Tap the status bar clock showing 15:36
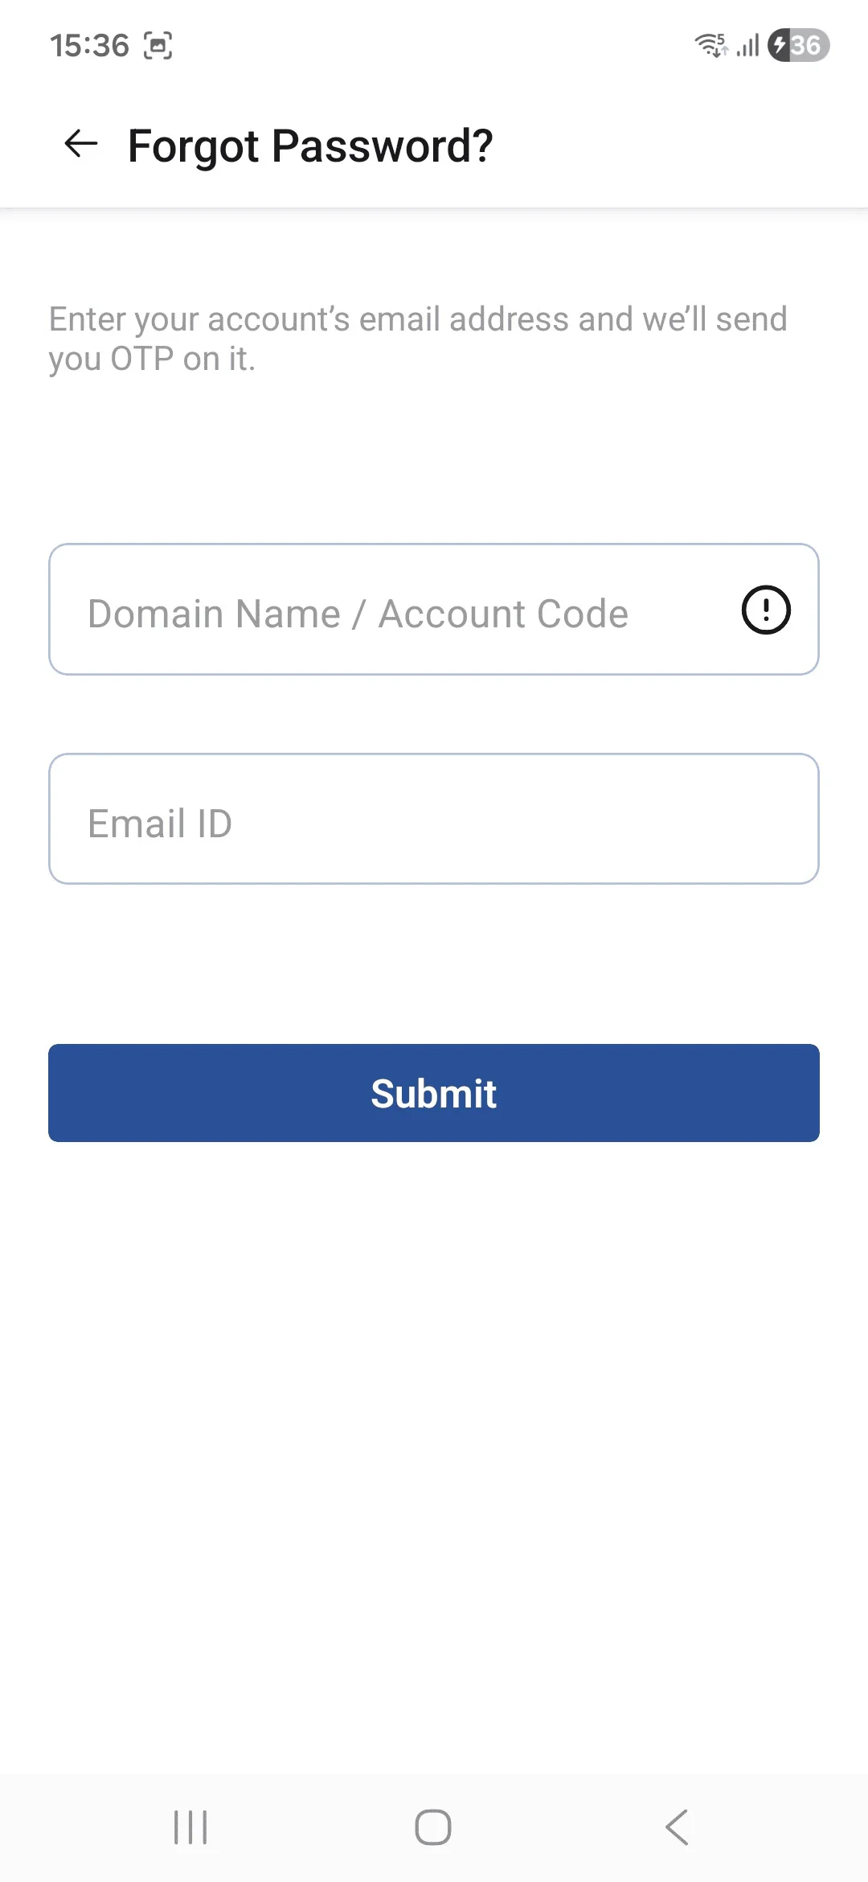The height and width of the screenshot is (1882, 868). click(89, 46)
